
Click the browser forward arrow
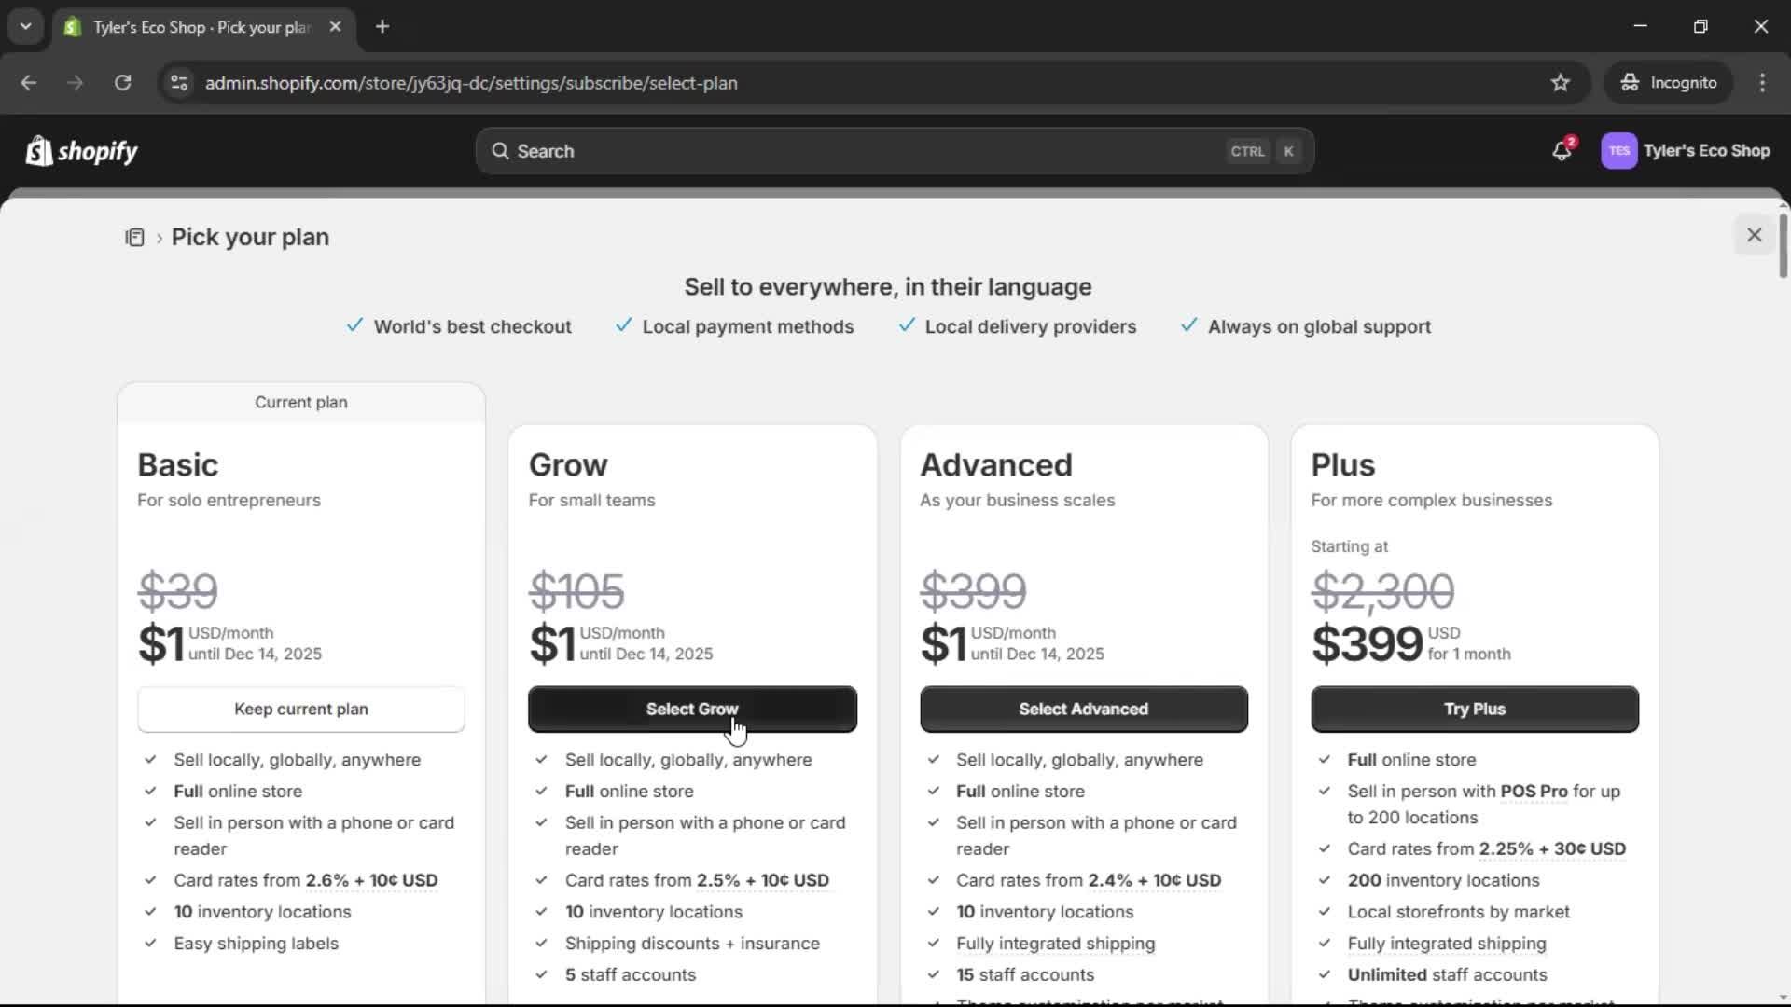[75, 83]
